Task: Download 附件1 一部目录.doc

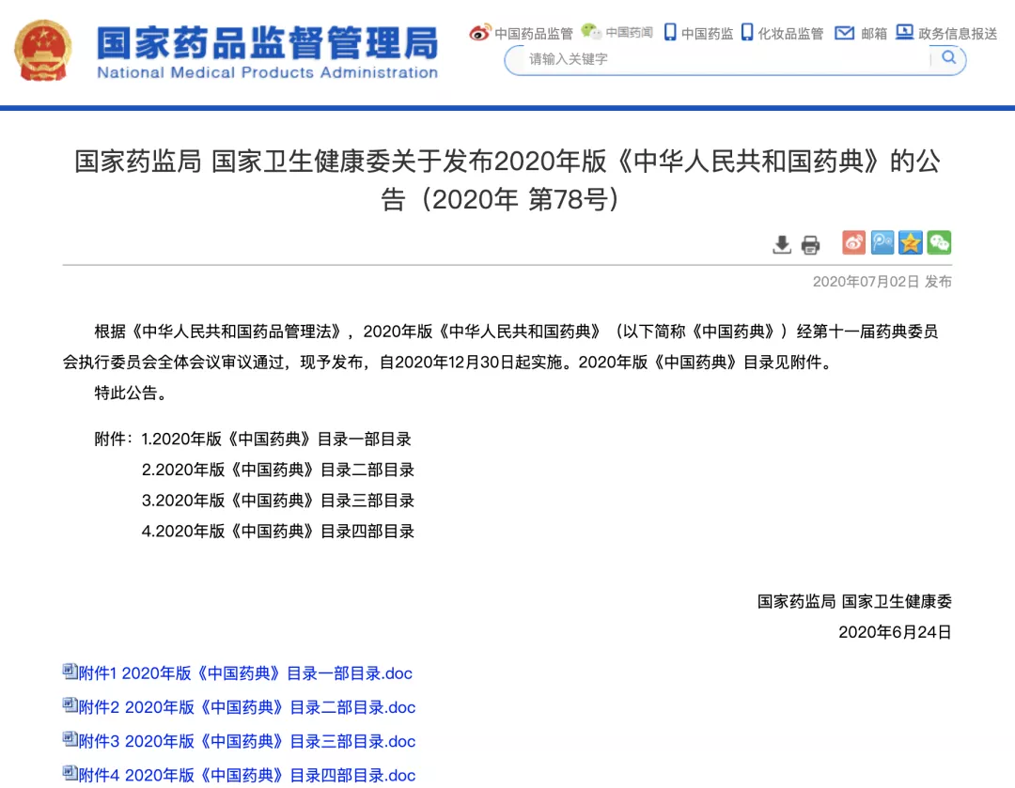Action: coord(245,673)
